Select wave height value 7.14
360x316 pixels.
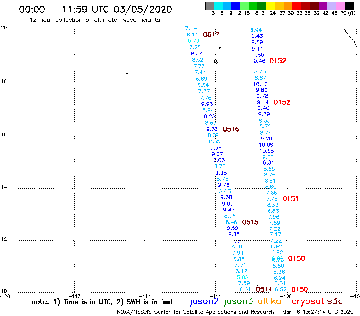point(191,28)
